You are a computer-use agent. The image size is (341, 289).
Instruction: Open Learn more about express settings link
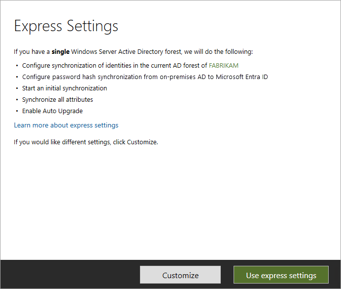tap(66, 125)
